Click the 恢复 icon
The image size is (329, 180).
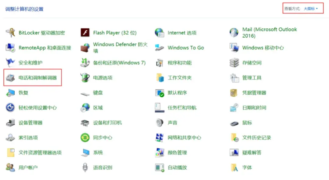pyautogui.click(x=10, y=93)
